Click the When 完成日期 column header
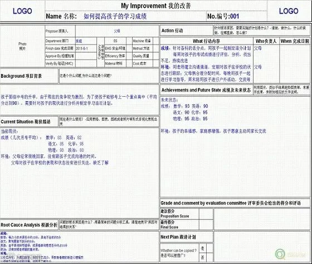This screenshot has width=312, height=264. click(x=295, y=41)
